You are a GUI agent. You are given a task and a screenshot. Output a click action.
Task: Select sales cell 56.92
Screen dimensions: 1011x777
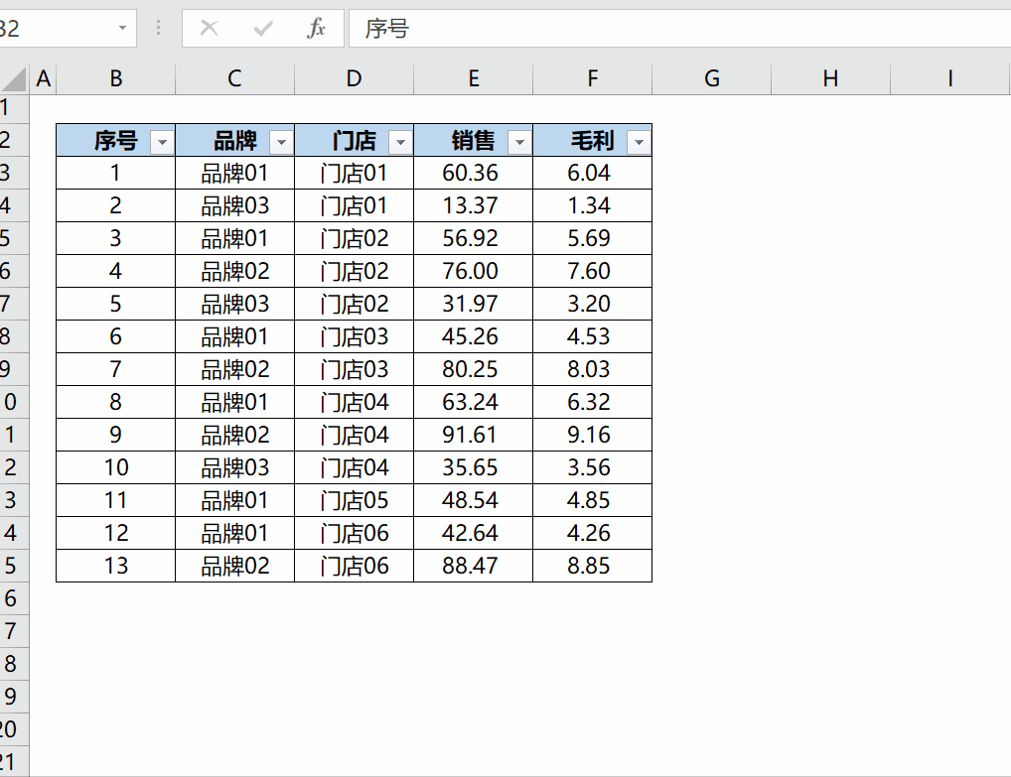(x=474, y=238)
